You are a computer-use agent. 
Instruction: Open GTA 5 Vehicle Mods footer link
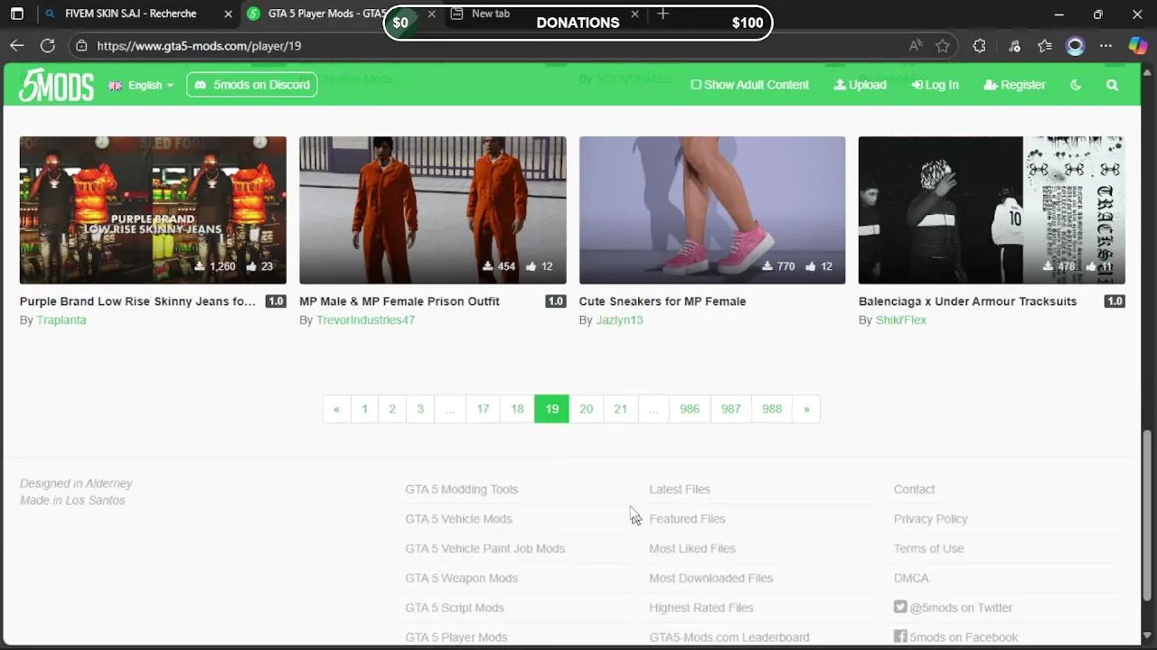(458, 519)
